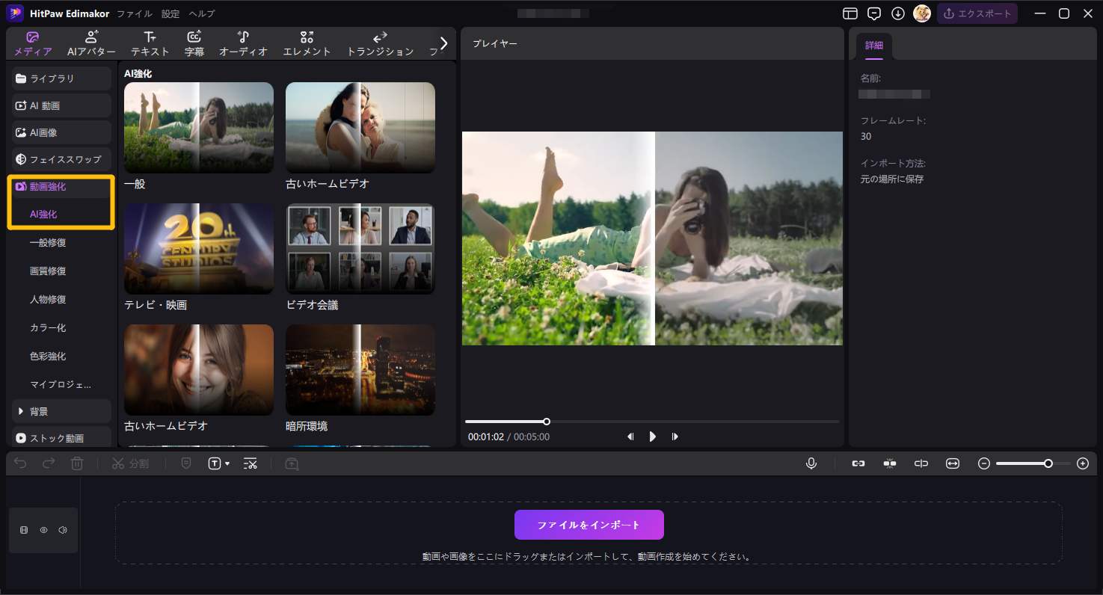The image size is (1103, 595).
Task: Open the feedback message icon in title bar
Action: point(874,13)
